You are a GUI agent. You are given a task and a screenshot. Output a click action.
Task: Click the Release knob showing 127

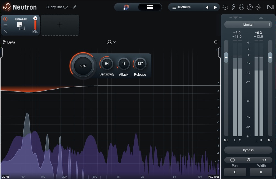(x=140, y=64)
